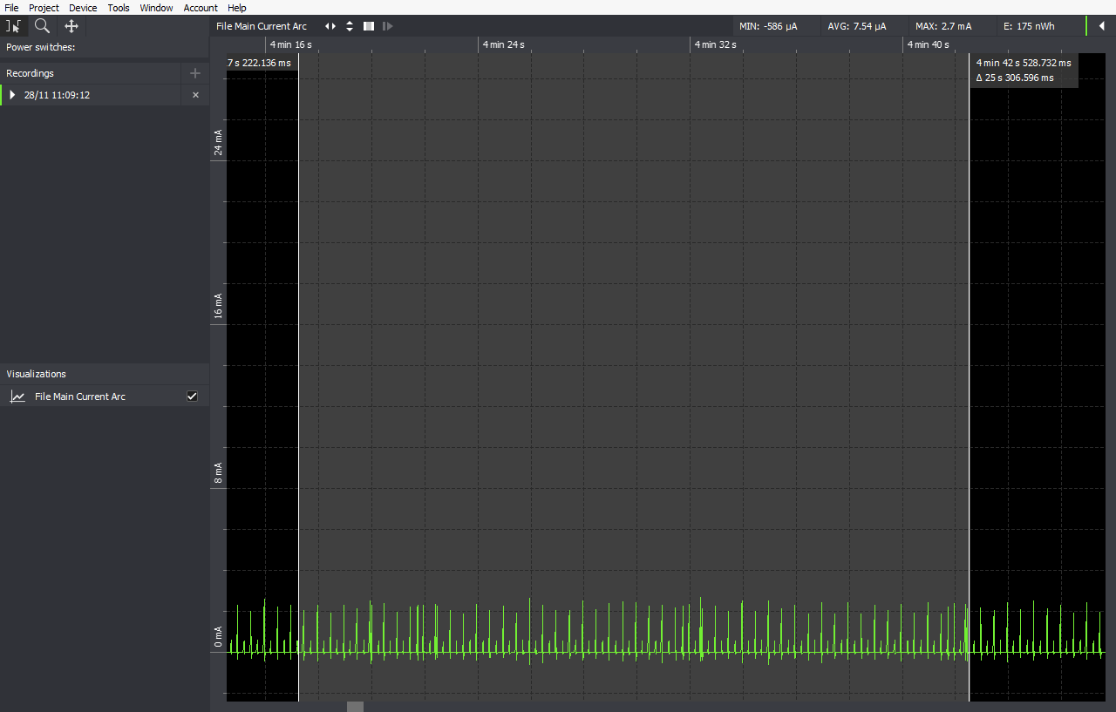Open the Account menu
Screen dimensions: 1116x712
click(201, 8)
